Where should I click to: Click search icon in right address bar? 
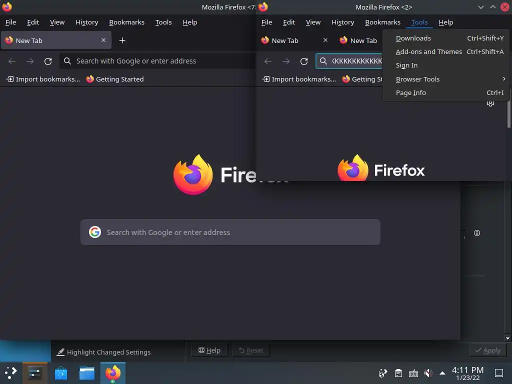(x=323, y=61)
